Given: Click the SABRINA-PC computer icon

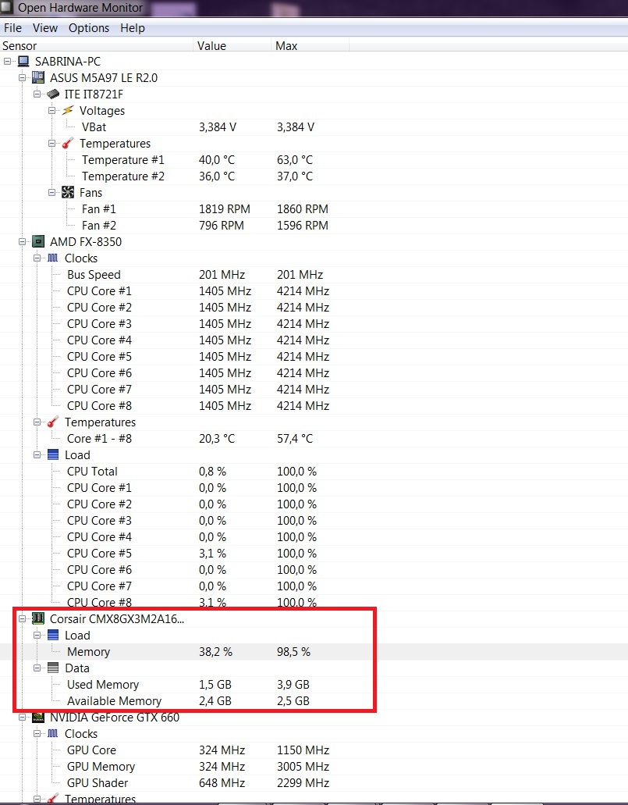Looking at the screenshot, I should coord(23,61).
